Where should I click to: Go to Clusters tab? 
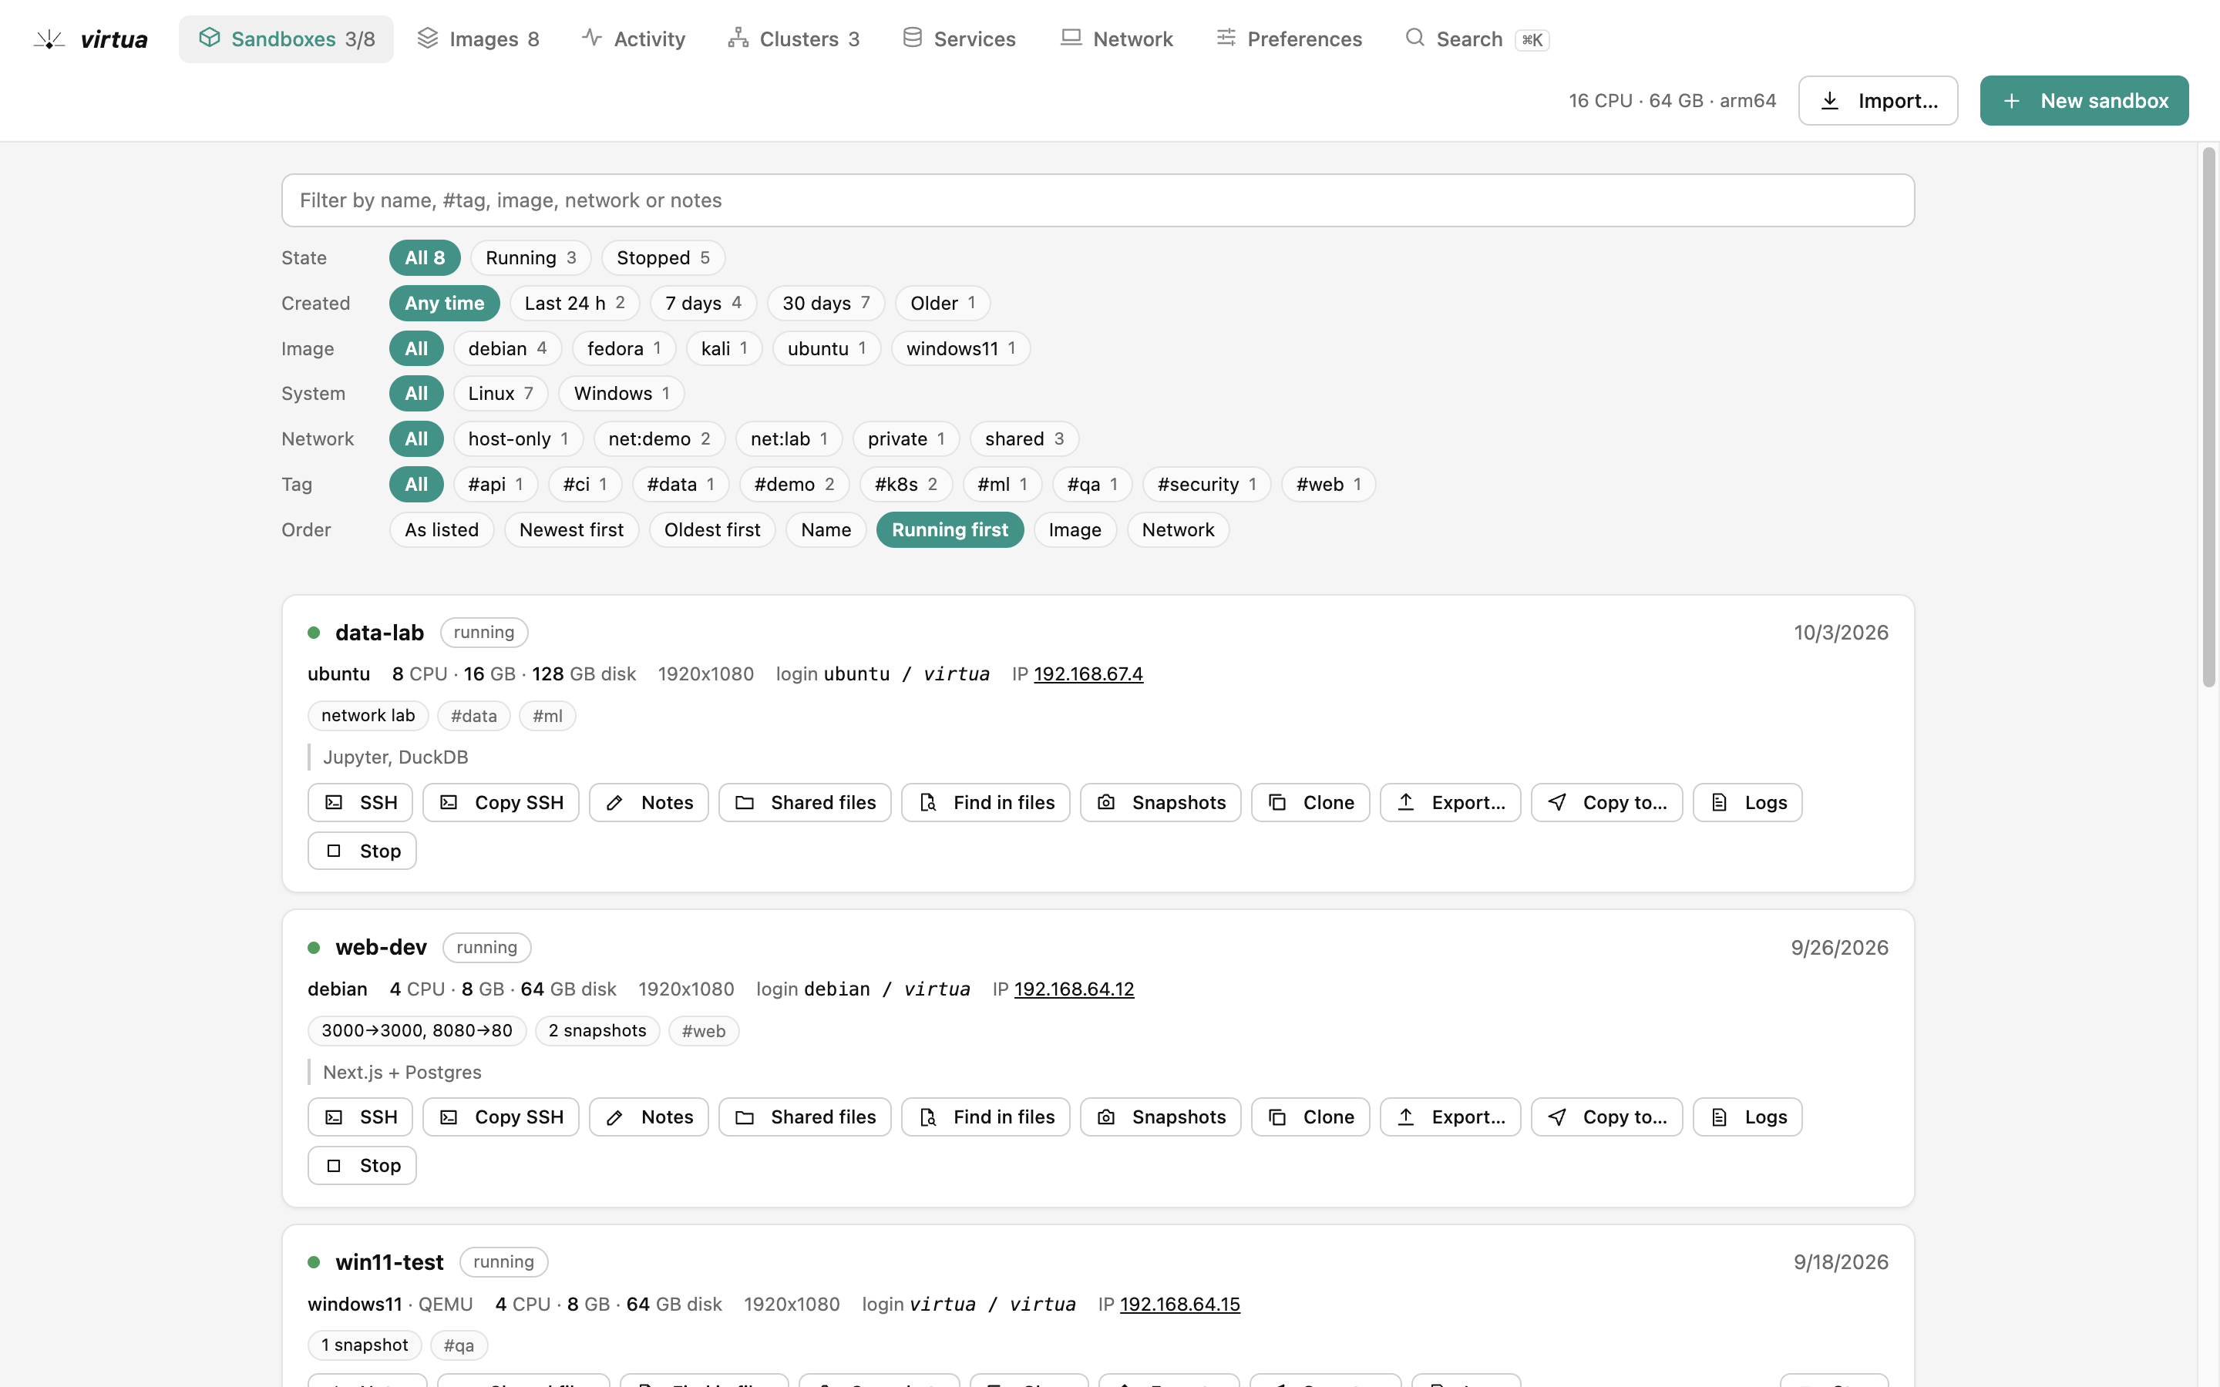tap(793, 39)
